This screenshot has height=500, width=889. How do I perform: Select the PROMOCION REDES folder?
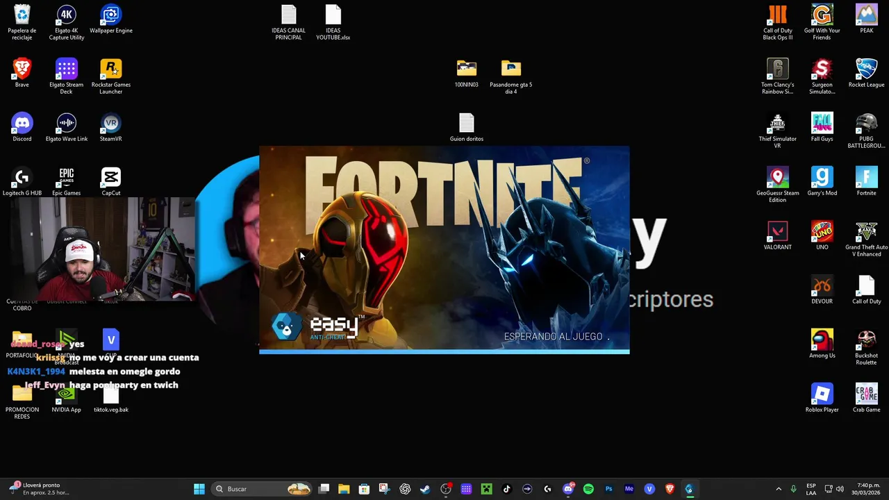coord(22,403)
